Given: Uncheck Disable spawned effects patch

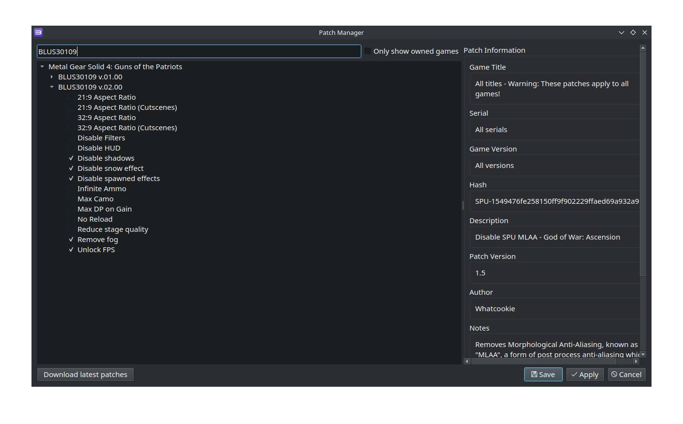Looking at the screenshot, I should coord(71,179).
